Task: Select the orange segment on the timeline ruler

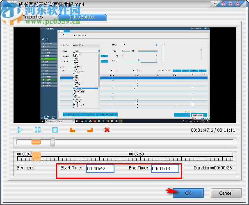Action: pos(36,157)
